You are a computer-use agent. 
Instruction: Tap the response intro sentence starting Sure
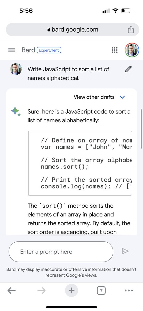coord(79,116)
